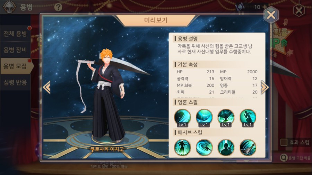Open the third 영혼 스킬 icon
312x175 pixels.
point(226,118)
